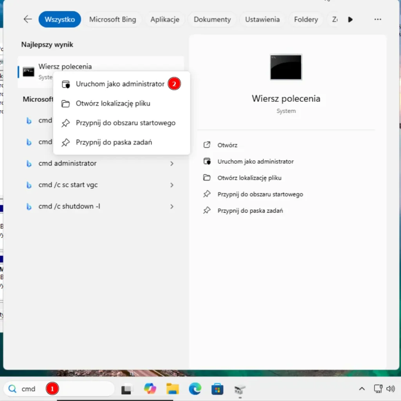The height and width of the screenshot is (401, 401).
Task: Expand 'cmd /c shutdown -l' suggestion arrow
Action: click(172, 206)
